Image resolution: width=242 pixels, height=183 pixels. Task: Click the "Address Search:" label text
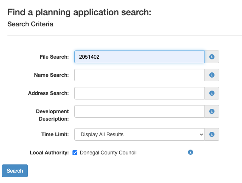48,93
